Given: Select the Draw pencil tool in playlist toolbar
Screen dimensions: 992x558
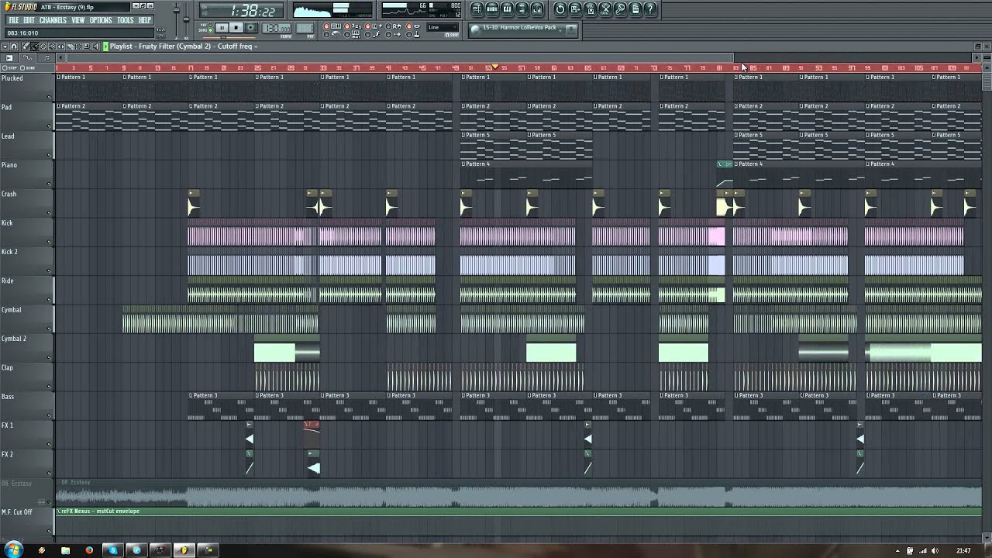Looking at the screenshot, I should pyautogui.click(x=26, y=46).
